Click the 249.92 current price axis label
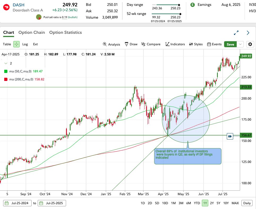The height and width of the screenshot is (209, 256). coord(246,56)
